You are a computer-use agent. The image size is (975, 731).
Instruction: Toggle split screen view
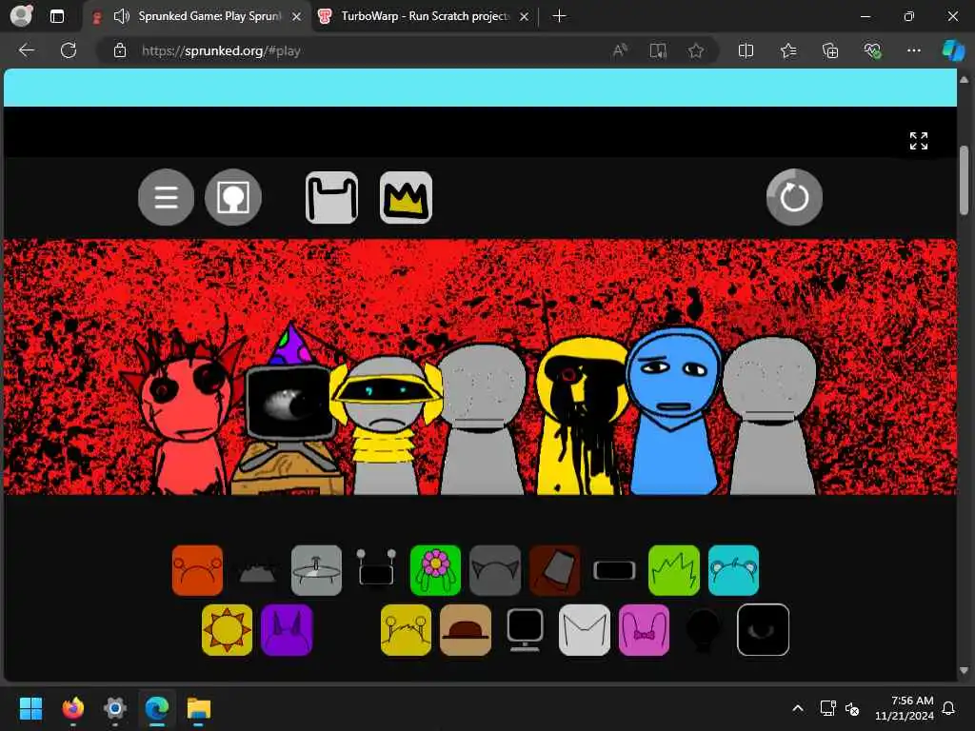click(746, 50)
